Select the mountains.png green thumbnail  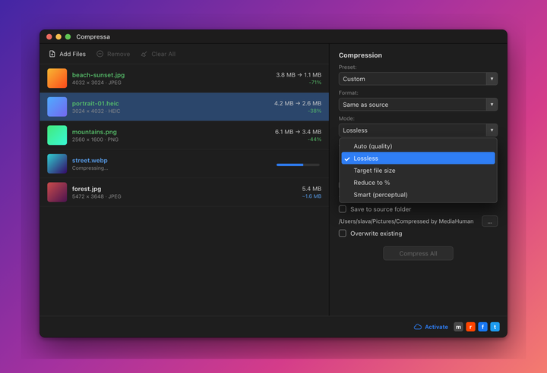point(57,135)
